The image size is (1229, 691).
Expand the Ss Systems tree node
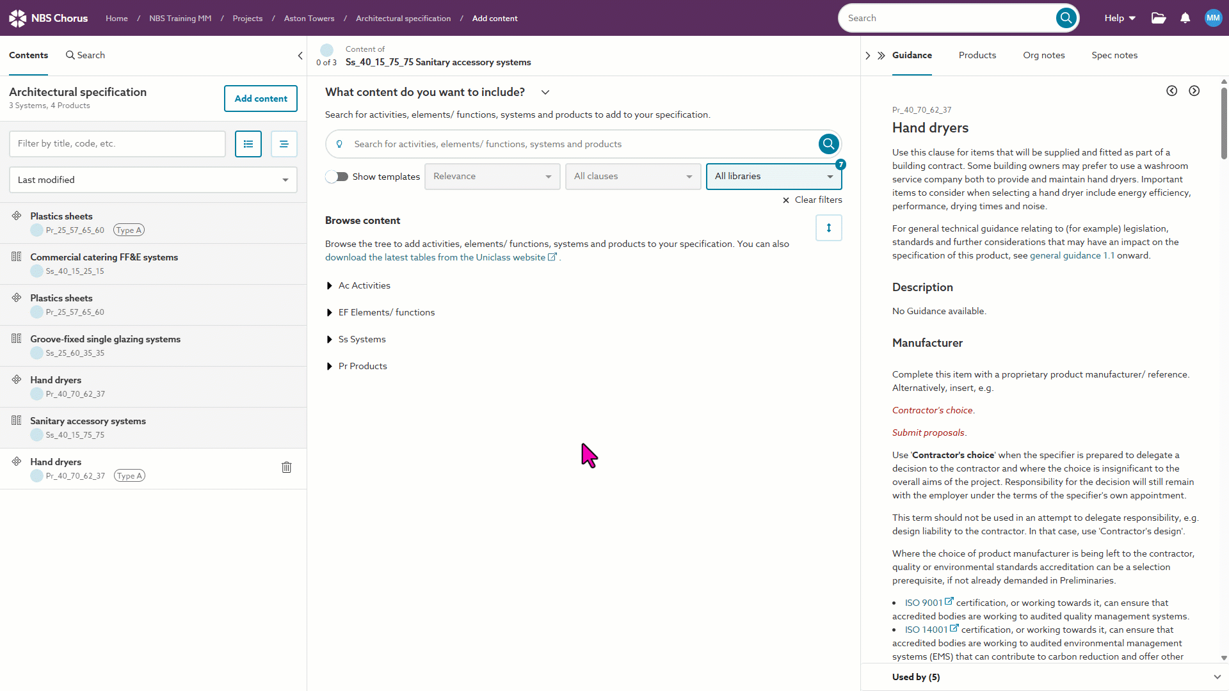[x=329, y=340]
